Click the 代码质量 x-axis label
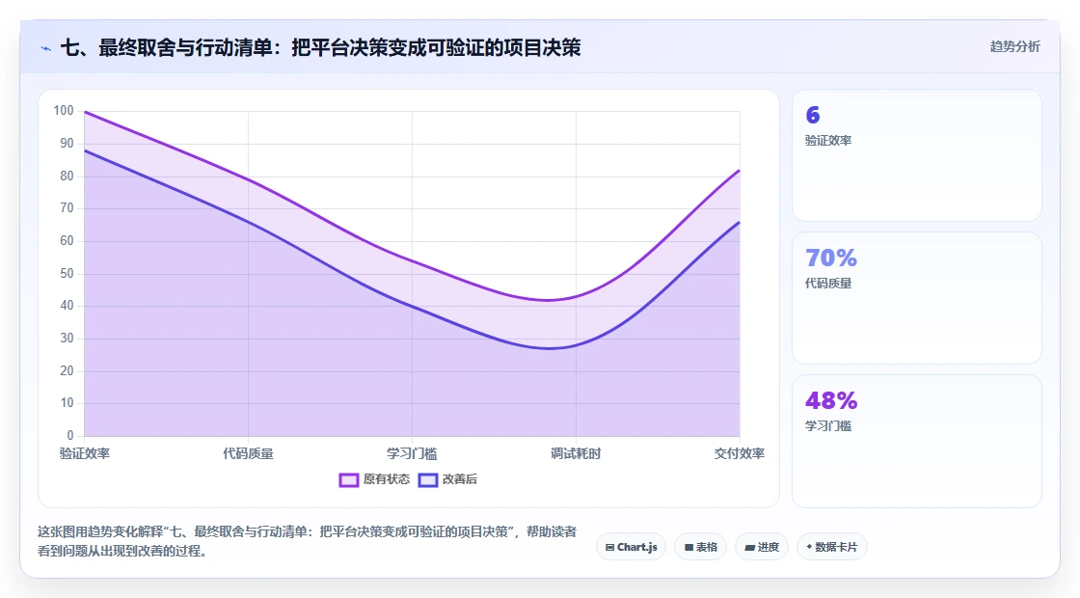The width and height of the screenshot is (1080, 598). (248, 454)
